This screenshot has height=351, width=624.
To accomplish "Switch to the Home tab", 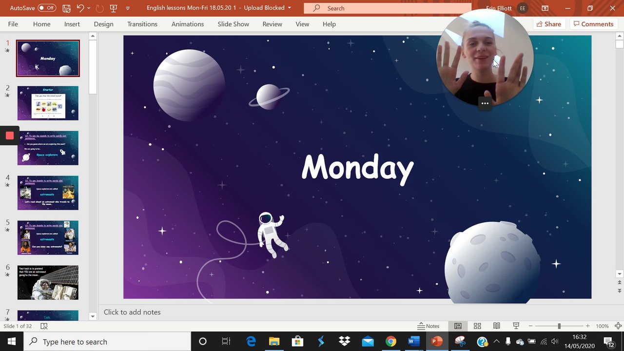I will point(41,24).
